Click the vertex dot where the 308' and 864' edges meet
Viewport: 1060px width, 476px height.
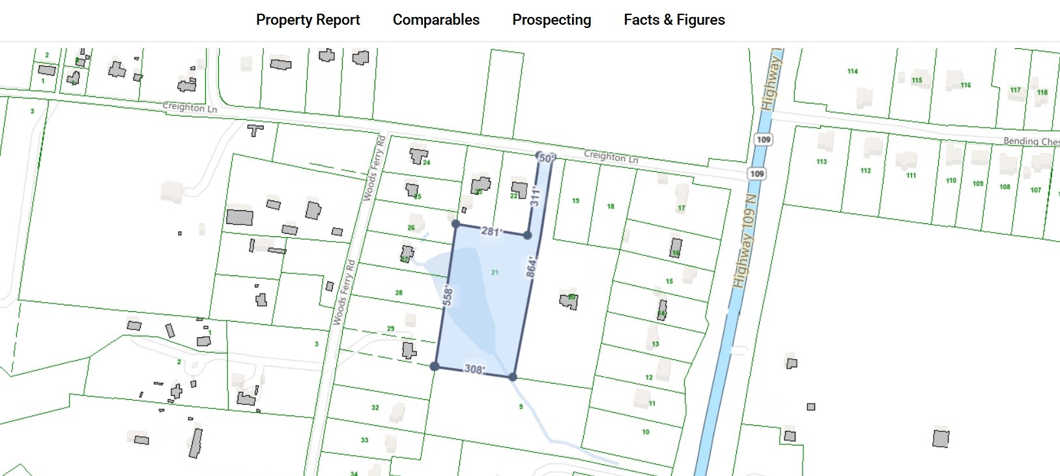[x=513, y=377]
